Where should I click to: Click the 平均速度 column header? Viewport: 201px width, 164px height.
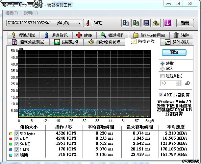point(176,127)
